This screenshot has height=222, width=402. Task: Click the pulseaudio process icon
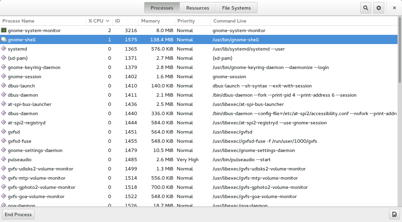(x=4, y=159)
